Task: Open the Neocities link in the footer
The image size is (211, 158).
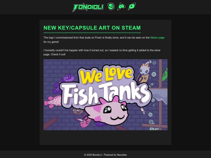Action: click(x=122, y=155)
